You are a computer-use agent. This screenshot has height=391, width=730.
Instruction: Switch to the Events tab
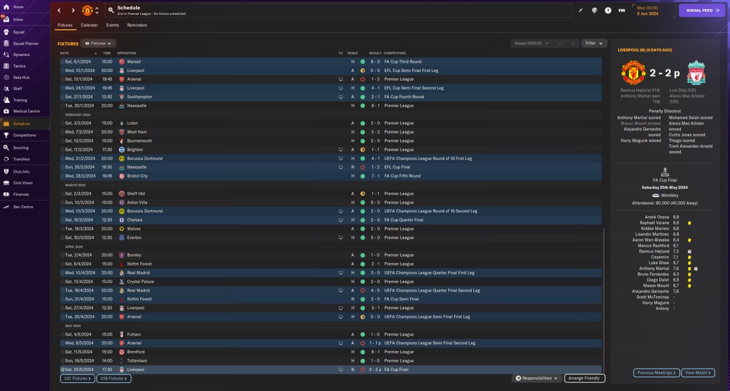(112, 25)
